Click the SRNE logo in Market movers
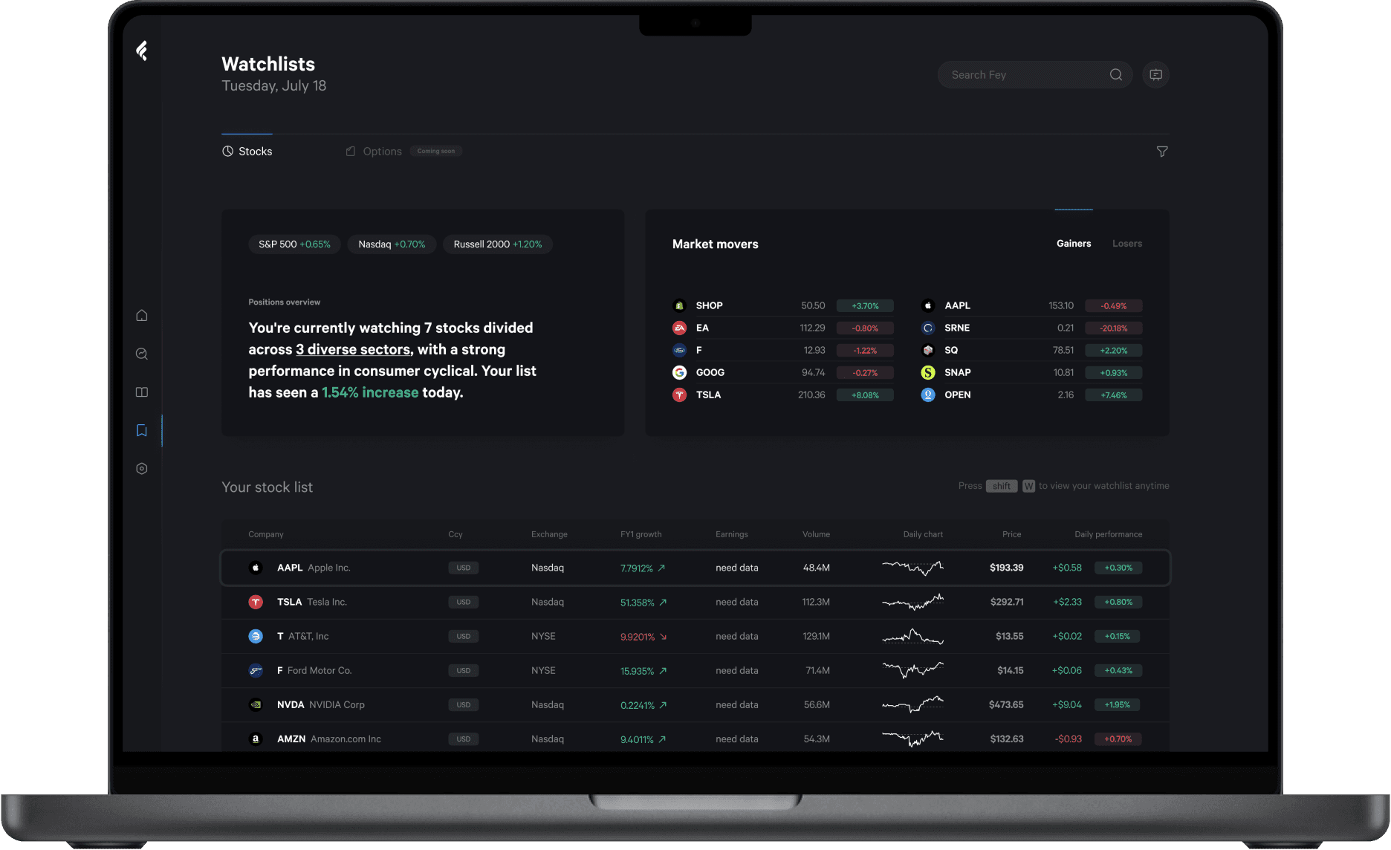The height and width of the screenshot is (850, 1391). click(928, 328)
